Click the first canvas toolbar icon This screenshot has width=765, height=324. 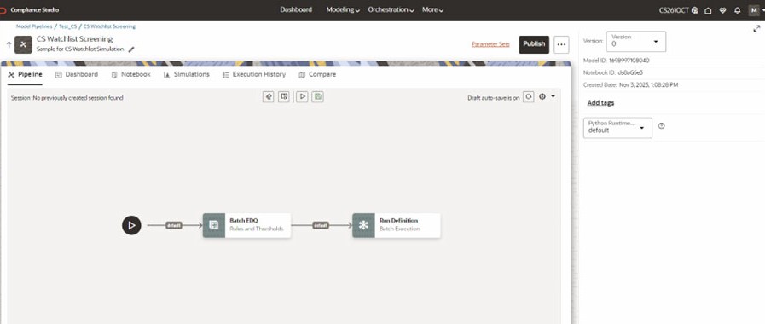pyautogui.click(x=268, y=96)
